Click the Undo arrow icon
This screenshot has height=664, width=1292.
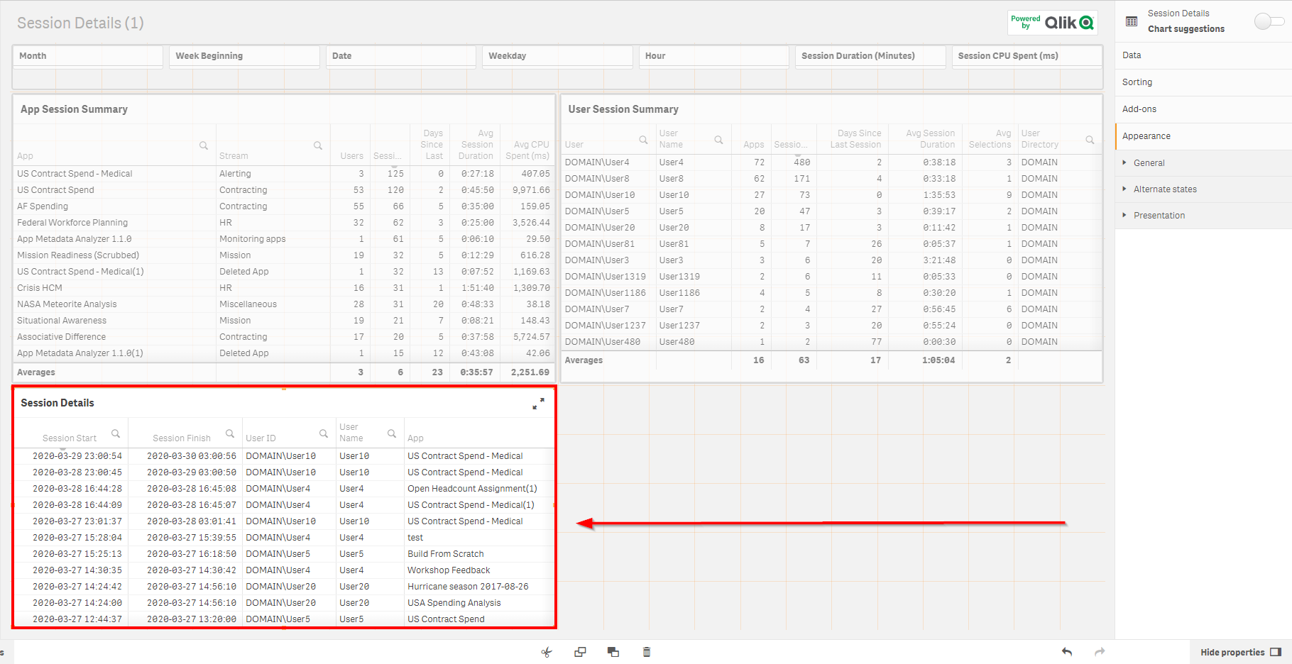[1067, 652]
